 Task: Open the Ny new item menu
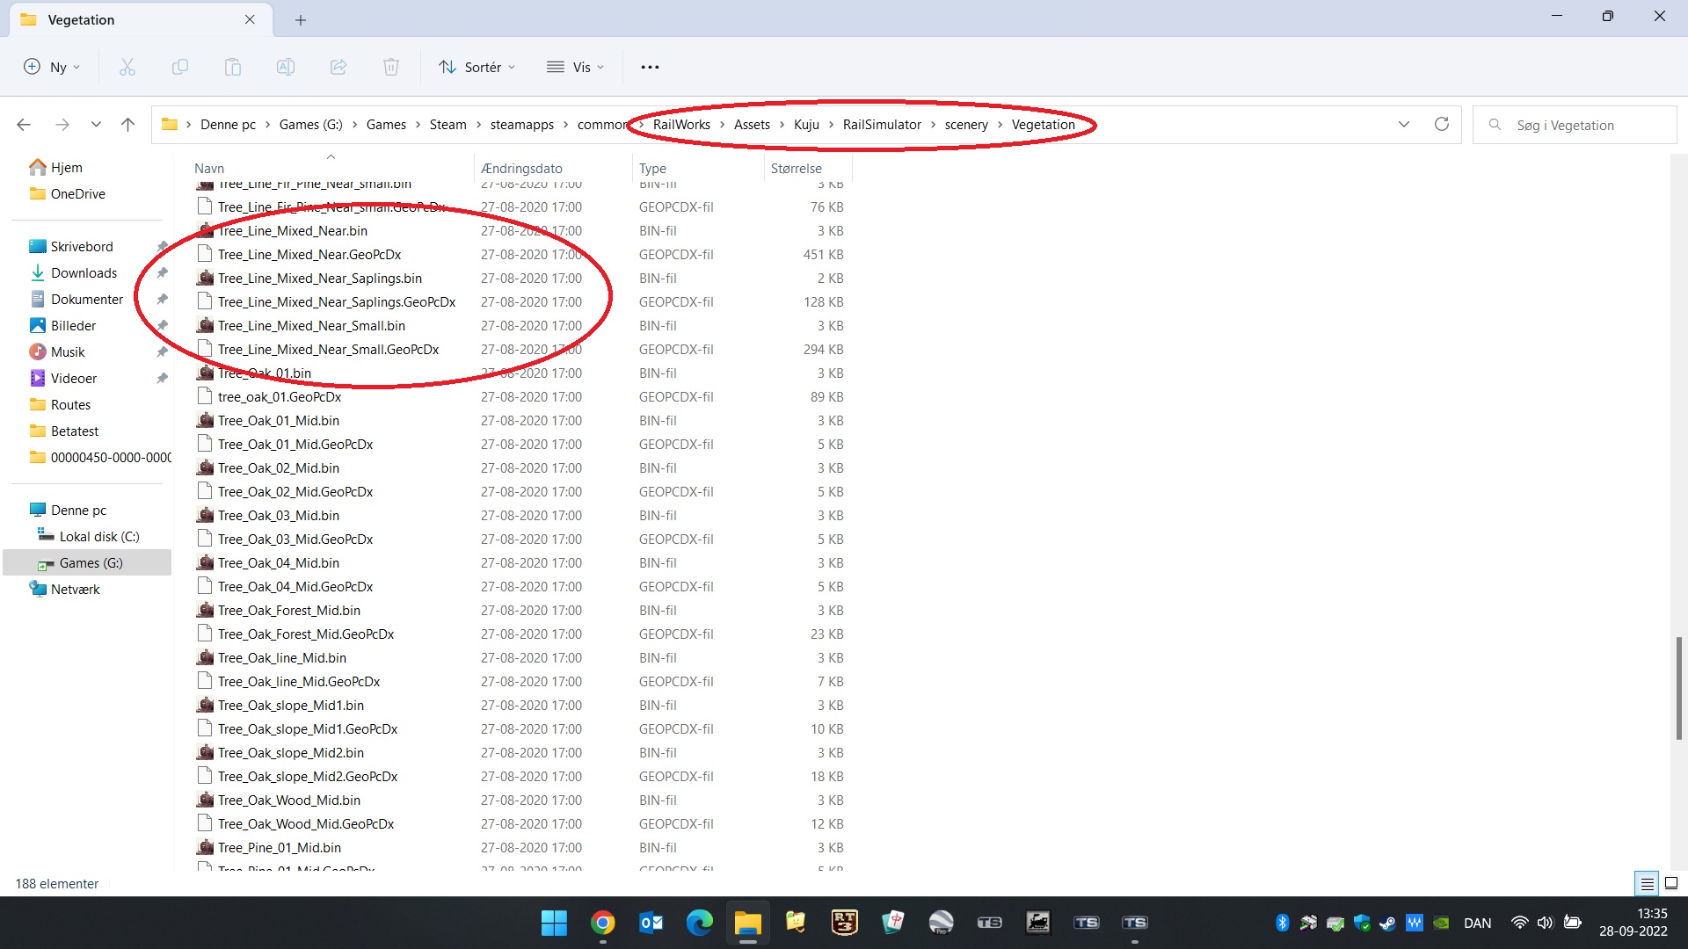point(53,67)
